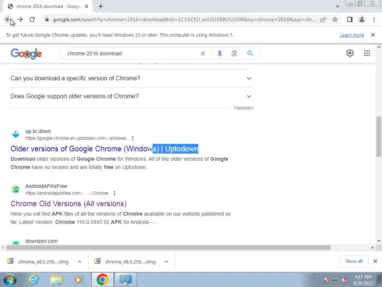The width and height of the screenshot is (382, 287).
Task: Select the 'chrome 2016 download' browser tab
Action: [47, 6]
